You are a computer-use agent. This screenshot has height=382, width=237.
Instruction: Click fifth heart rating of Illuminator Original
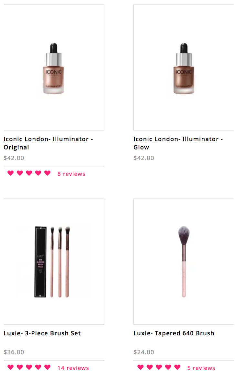[x=47, y=173]
